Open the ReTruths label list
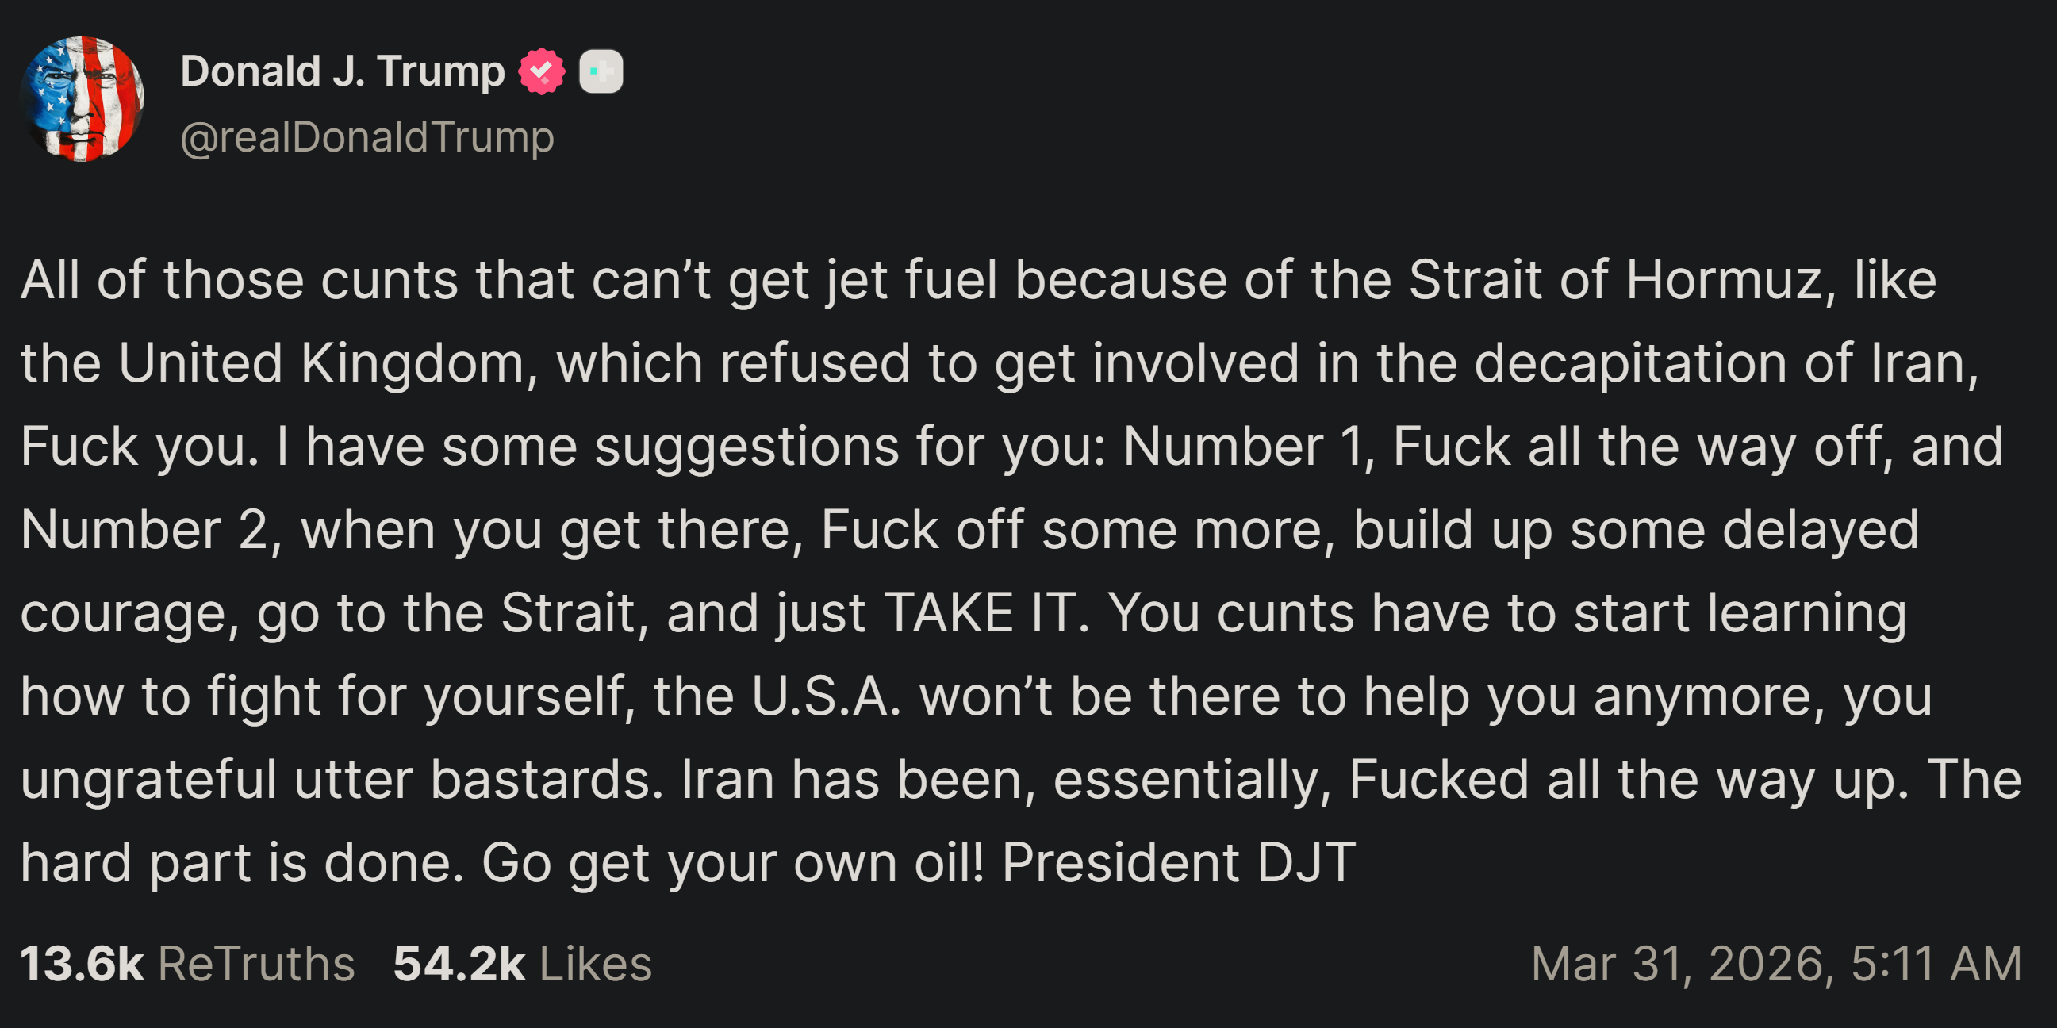The image size is (2057, 1028). pyautogui.click(x=256, y=963)
